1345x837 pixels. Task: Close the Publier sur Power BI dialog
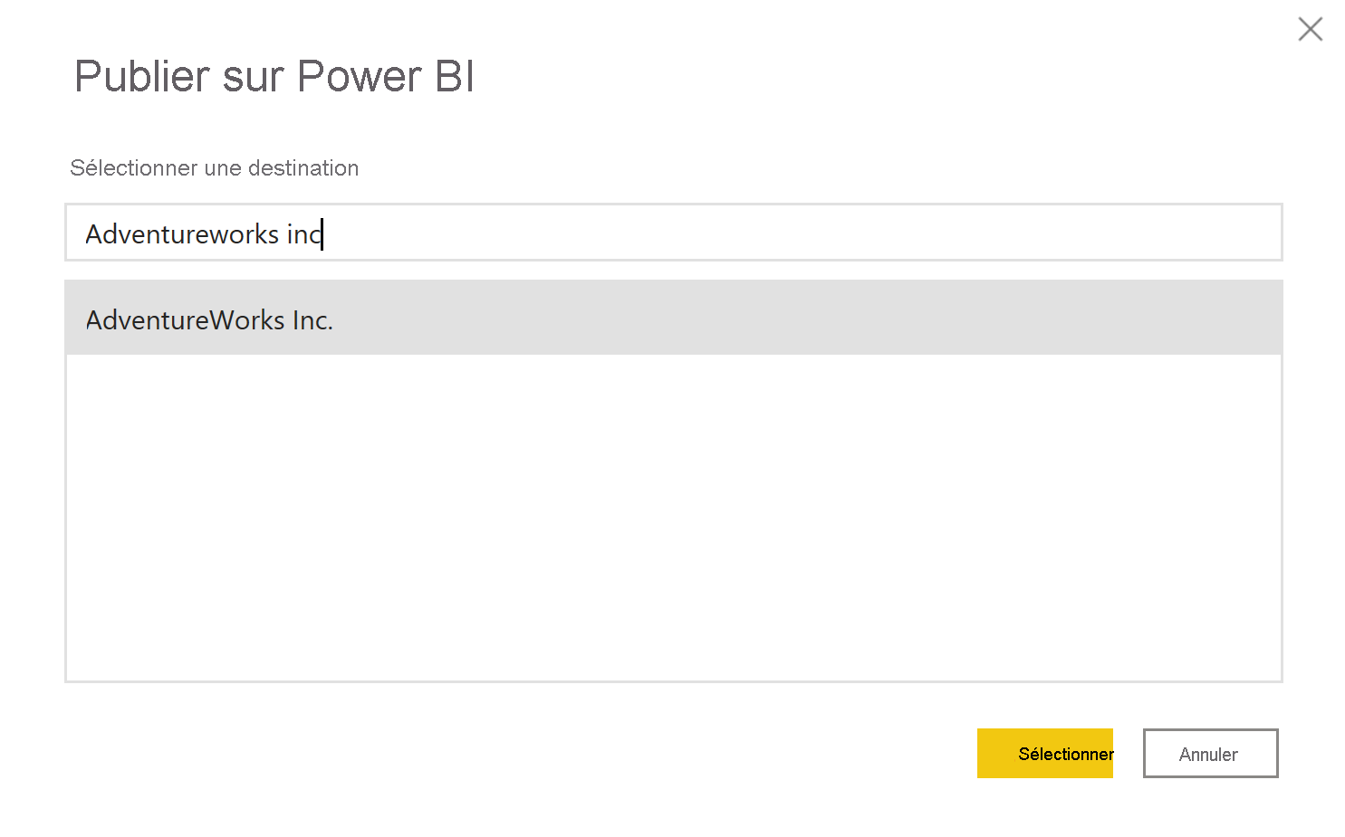pyautogui.click(x=1310, y=29)
